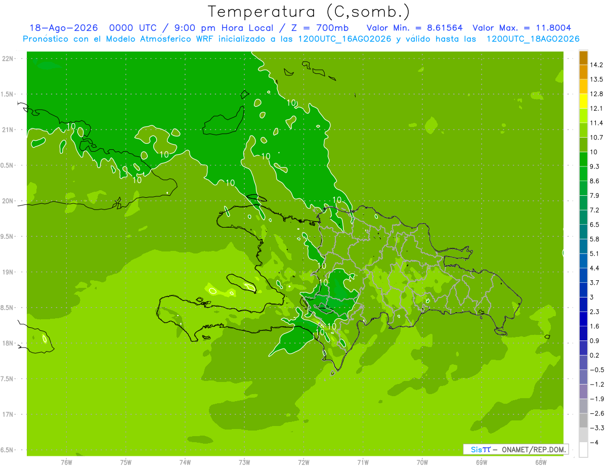Screen dimensions: 607x469
Task: Click the title "Temperatura (C,somb.)"
Action: coord(309,12)
